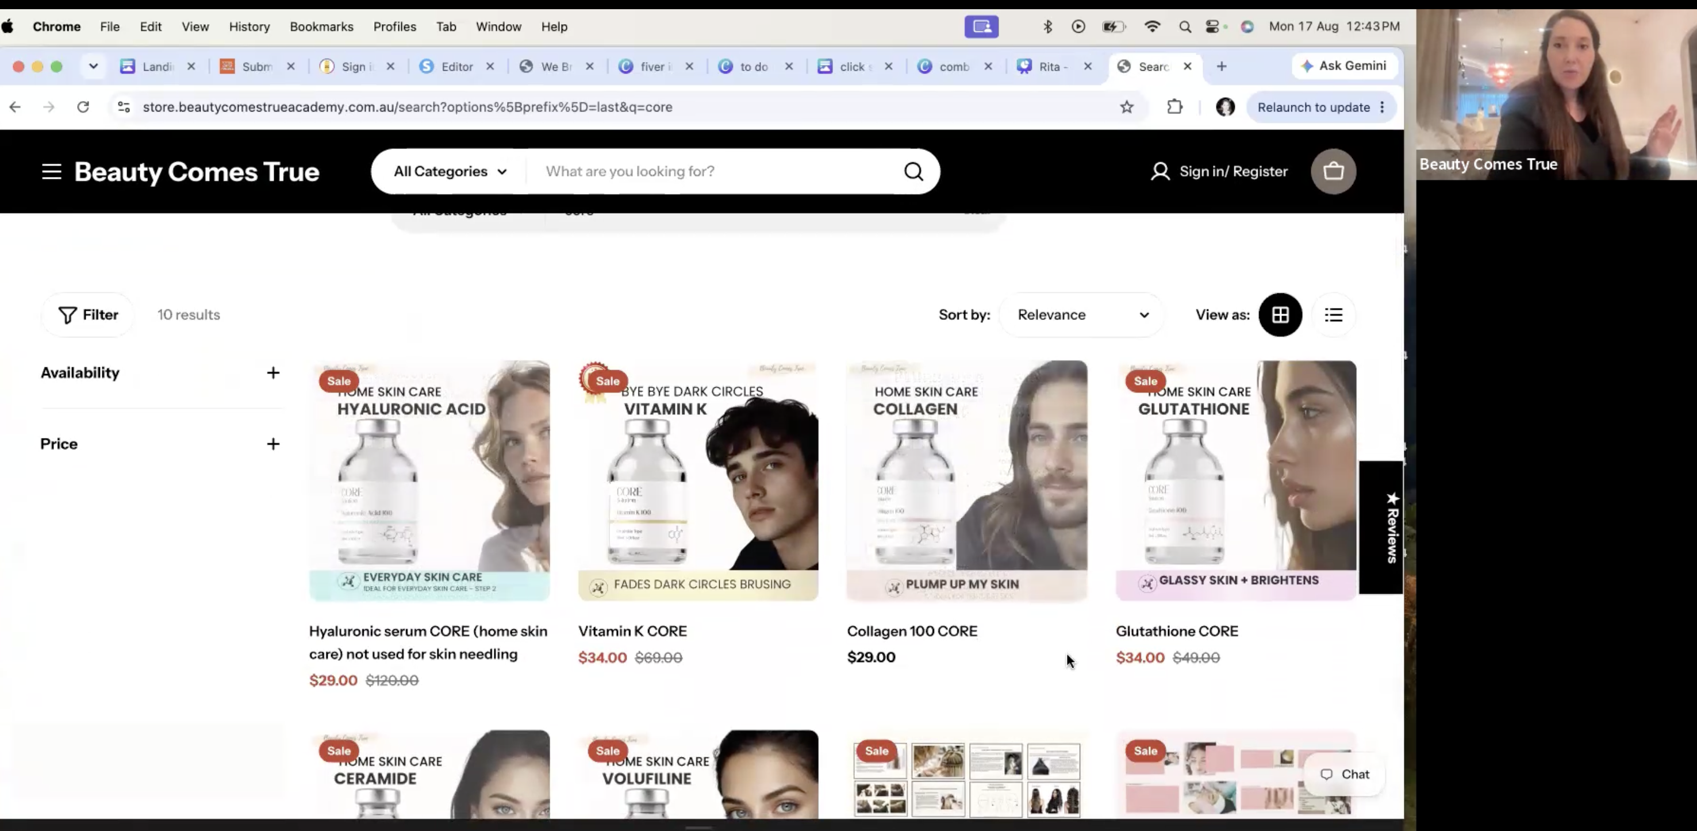
Task: Click the Apple menu logo
Action: click(8, 26)
